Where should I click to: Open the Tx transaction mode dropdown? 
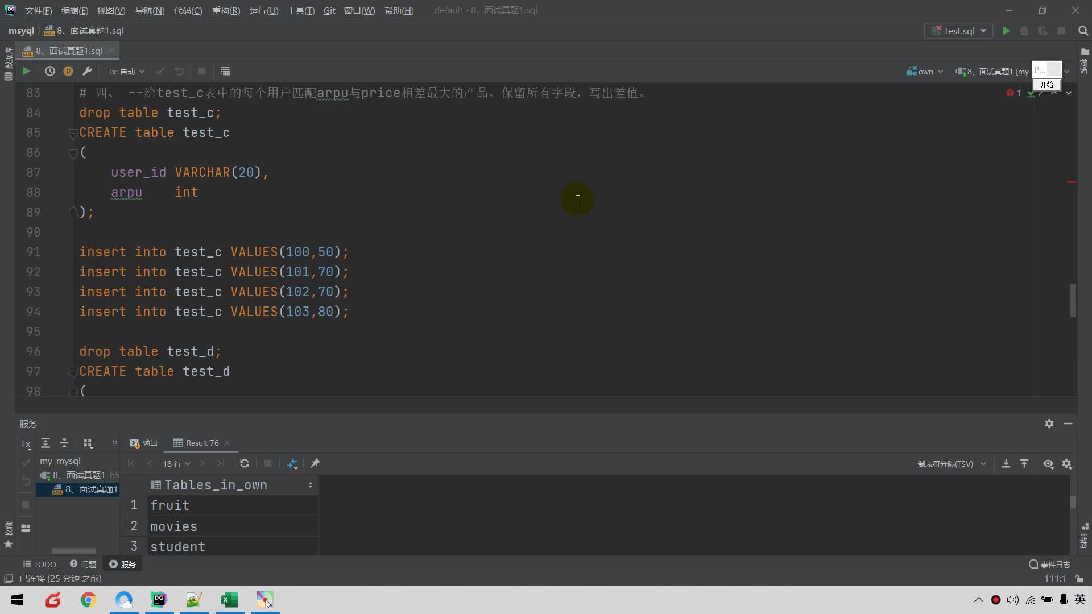point(126,72)
